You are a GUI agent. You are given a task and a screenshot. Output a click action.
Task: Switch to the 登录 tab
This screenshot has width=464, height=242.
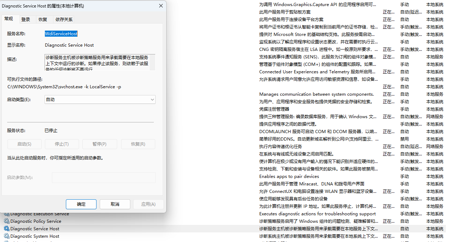[26, 19]
